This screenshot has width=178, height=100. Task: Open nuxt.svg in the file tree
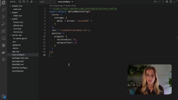click(17, 29)
